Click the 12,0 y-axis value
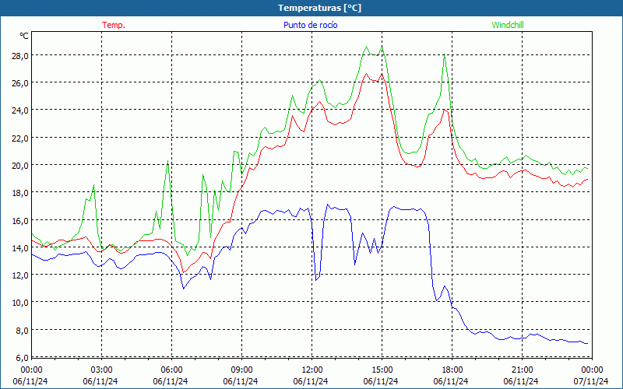This screenshot has width=623, height=389. pos(20,275)
